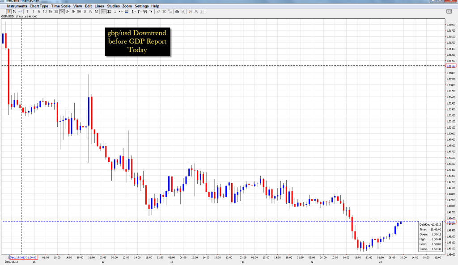Toggle the 1H hourly time scale
This screenshot has width=458, height=265.
(x=62, y=12)
